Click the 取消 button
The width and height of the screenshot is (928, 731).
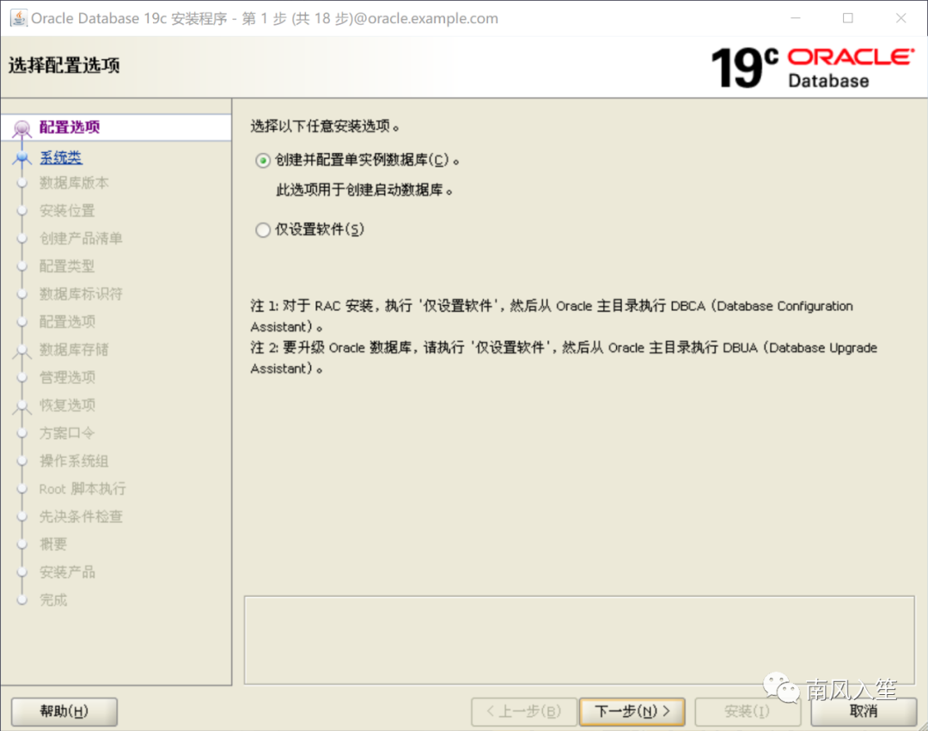(x=864, y=711)
